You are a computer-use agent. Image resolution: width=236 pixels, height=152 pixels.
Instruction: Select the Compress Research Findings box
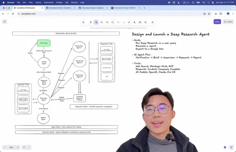80,98
